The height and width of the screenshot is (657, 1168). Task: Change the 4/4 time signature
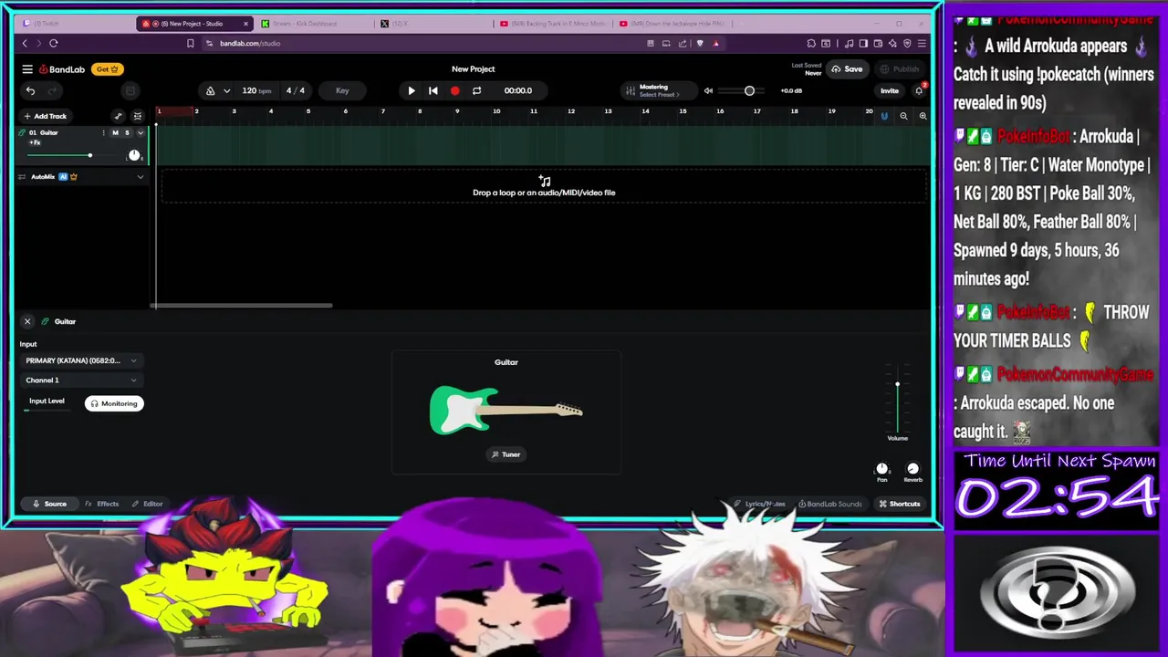296,90
